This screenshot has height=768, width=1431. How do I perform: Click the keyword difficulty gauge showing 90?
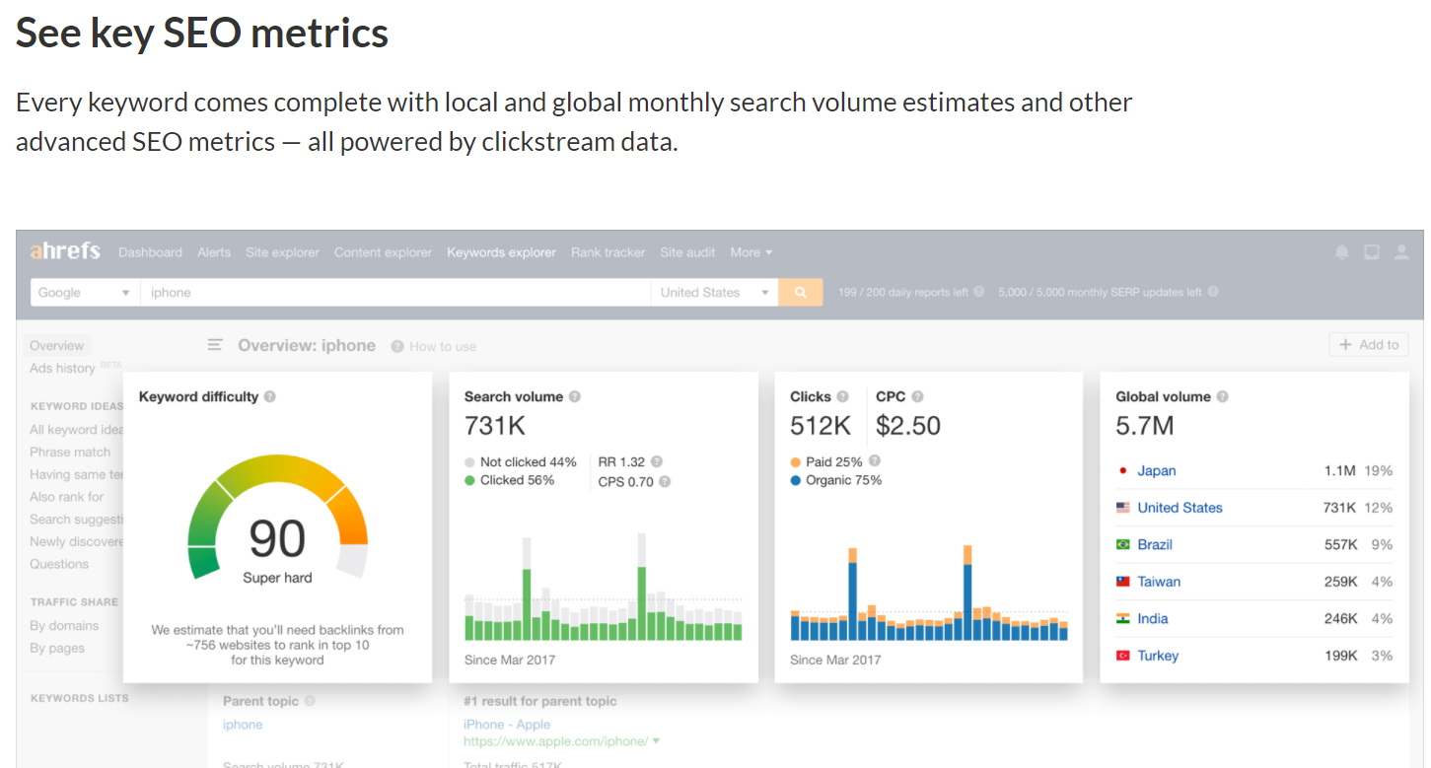coord(277,516)
